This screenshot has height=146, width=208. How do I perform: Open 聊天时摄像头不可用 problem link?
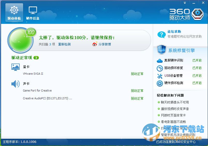175,102
